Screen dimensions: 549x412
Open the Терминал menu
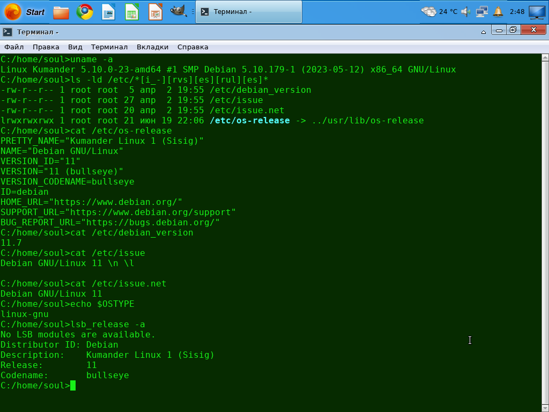coord(109,47)
